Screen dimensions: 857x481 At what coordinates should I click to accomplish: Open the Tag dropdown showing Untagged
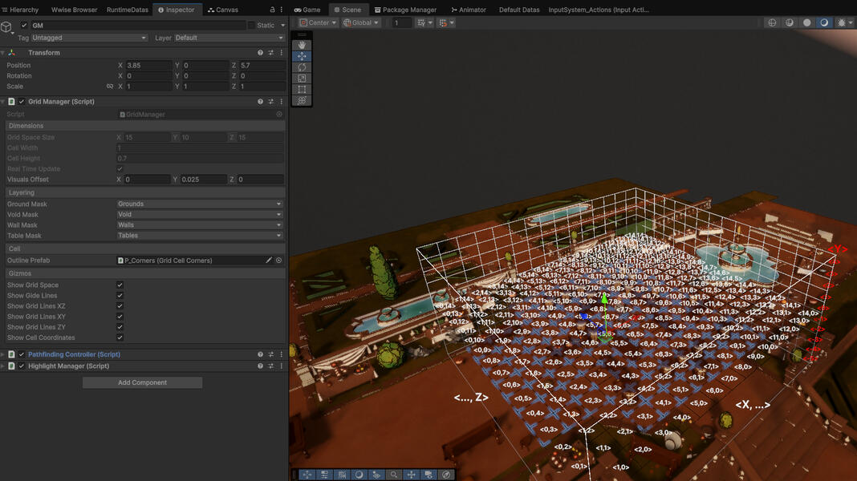pos(88,37)
